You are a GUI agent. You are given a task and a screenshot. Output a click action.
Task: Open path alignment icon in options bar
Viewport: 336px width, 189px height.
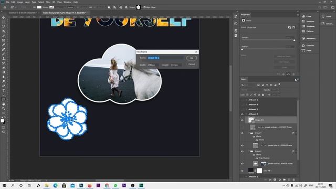pyautogui.click(x=114, y=7)
